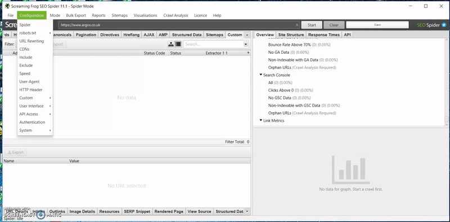
Task: Open the Mode menu
Action: pyautogui.click(x=55, y=16)
